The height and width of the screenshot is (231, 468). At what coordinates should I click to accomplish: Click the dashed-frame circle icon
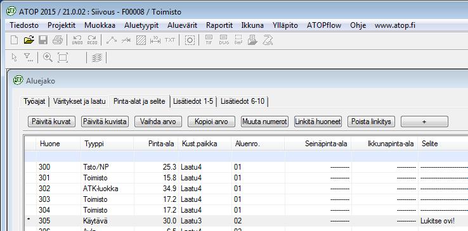(190, 40)
